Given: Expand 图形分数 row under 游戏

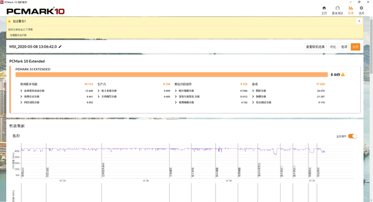Looking at the screenshot, I should (x=253, y=91).
